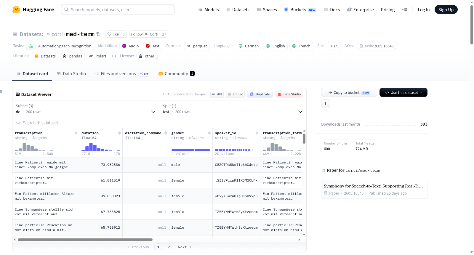Sort by the transcription column
Image resolution: width=474 pixels, height=255 pixels.
coord(76,133)
